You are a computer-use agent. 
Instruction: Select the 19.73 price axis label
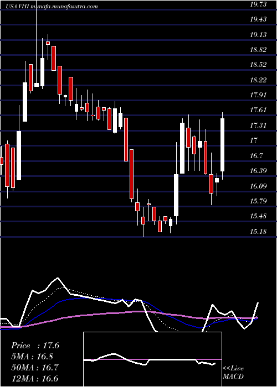point(258,4)
